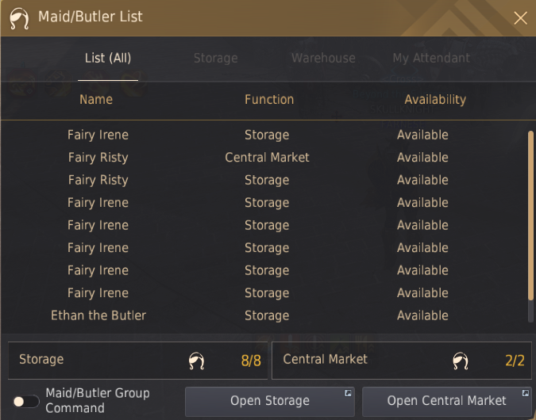
Task: Click the Central Market 2/2 counter panel
Action: pyautogui.click(x=402, y=361)
